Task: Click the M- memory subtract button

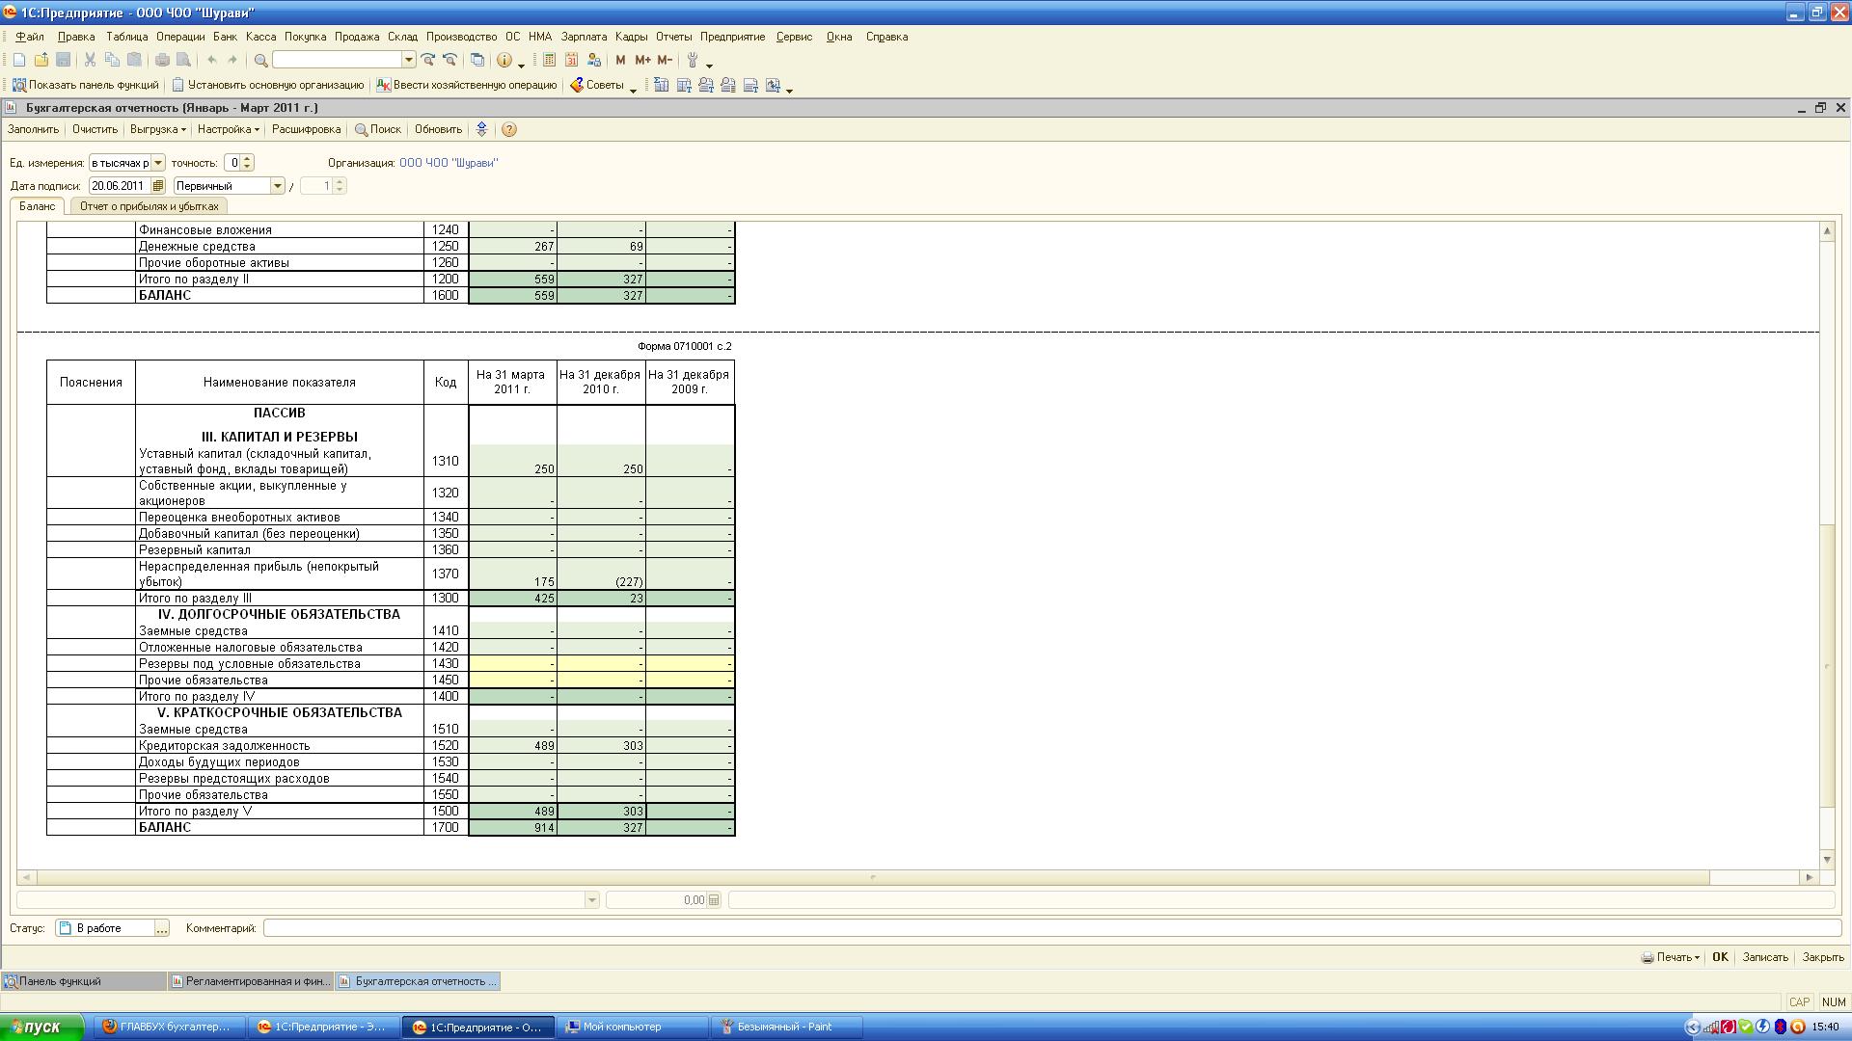Action: 665,60
